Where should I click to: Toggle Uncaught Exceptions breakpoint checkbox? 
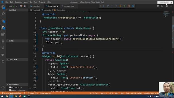tap(10, 90)
